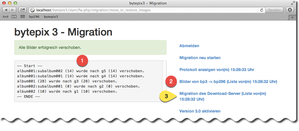299x131 pixels.
Task: Open the Bookmarks book icon
Action: 14,17
